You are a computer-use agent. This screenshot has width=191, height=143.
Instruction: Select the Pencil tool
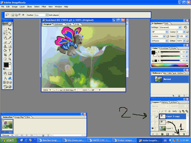click(x=10, y=42)
